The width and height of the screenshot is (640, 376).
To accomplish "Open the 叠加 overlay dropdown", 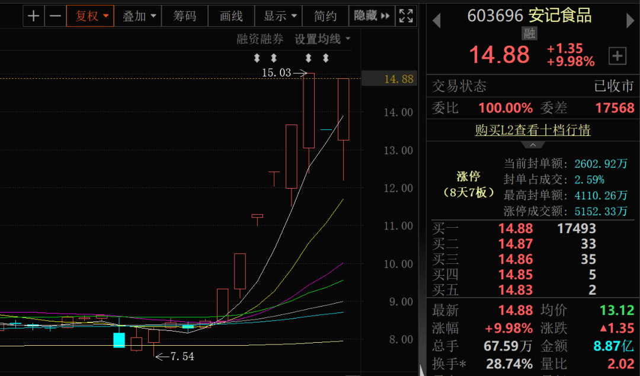I will (x=138, y=16).
